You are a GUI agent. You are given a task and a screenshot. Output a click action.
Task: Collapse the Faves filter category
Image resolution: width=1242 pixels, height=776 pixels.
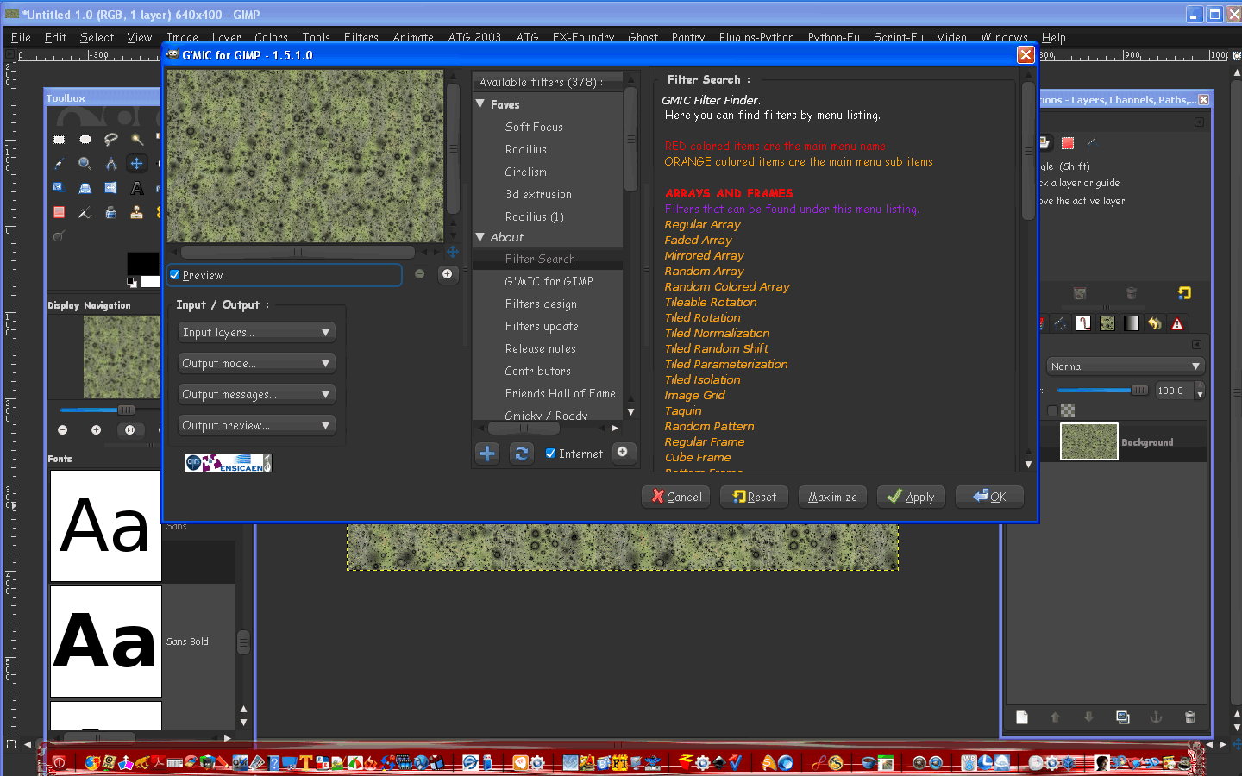point(480,104)
